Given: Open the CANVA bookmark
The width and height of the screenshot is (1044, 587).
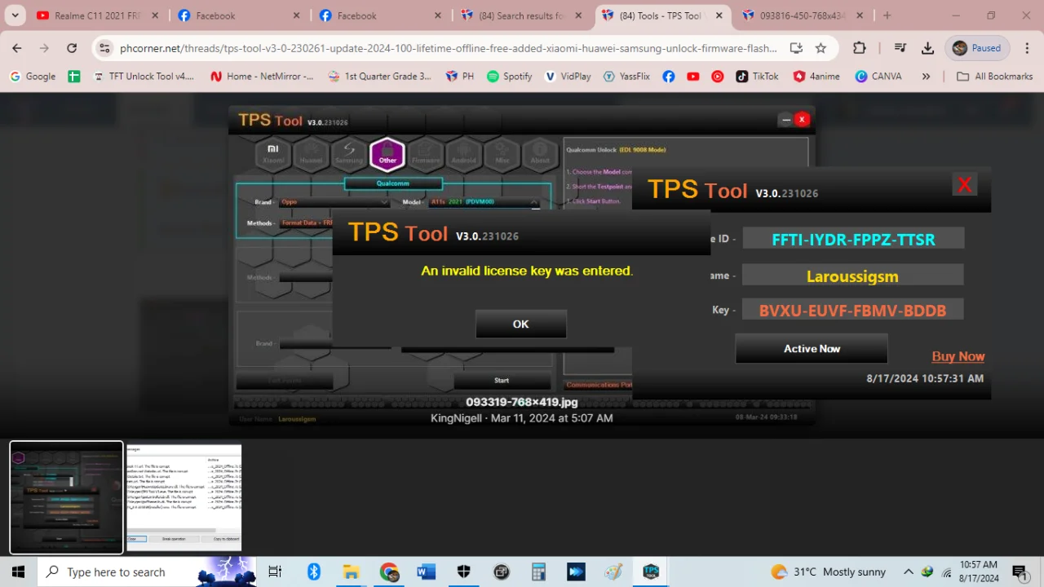Looking at the screenshot, I should [x=878, y=76].
